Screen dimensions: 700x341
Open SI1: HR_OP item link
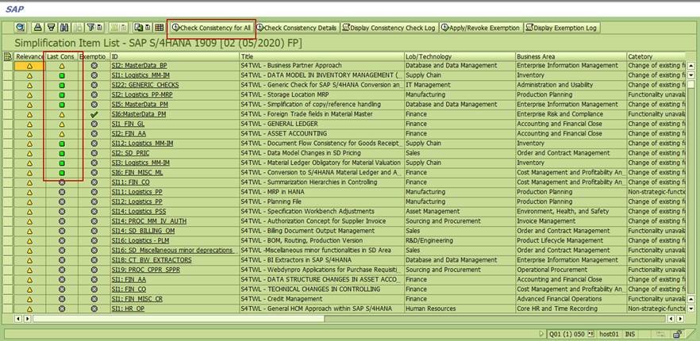click(x=129, y=308)
